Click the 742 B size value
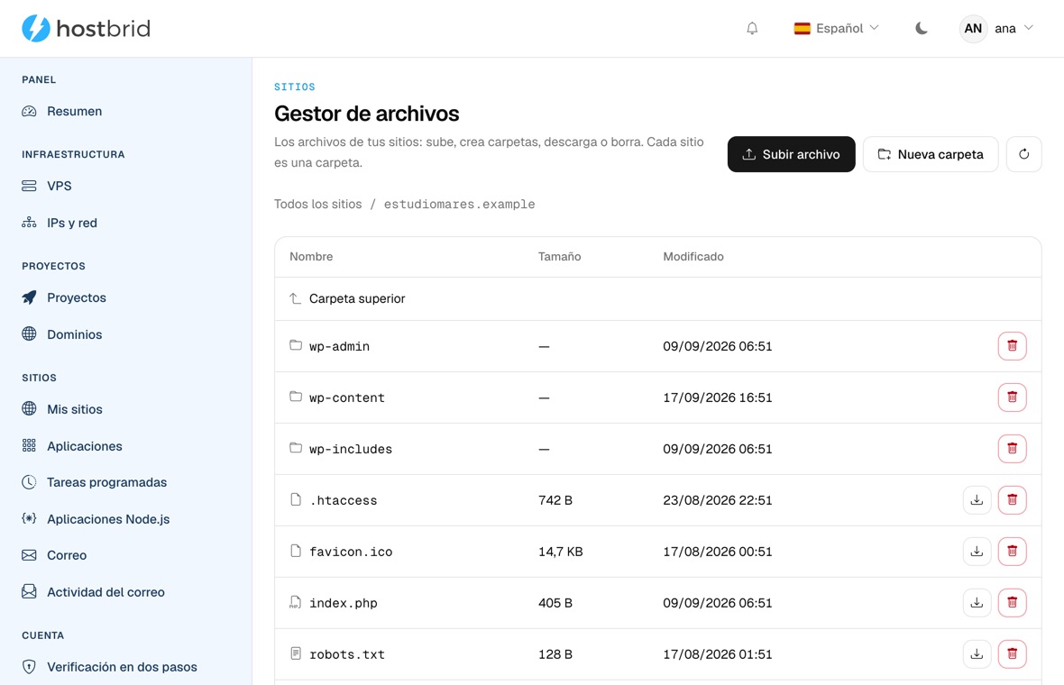This screenshot has width=1064, height=685. pyautogui.click(x=555, y=500)
